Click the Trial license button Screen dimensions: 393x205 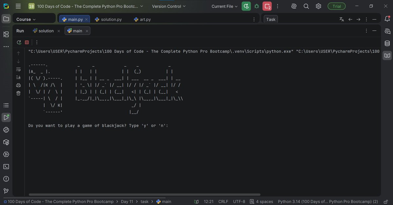coord(336,6)
